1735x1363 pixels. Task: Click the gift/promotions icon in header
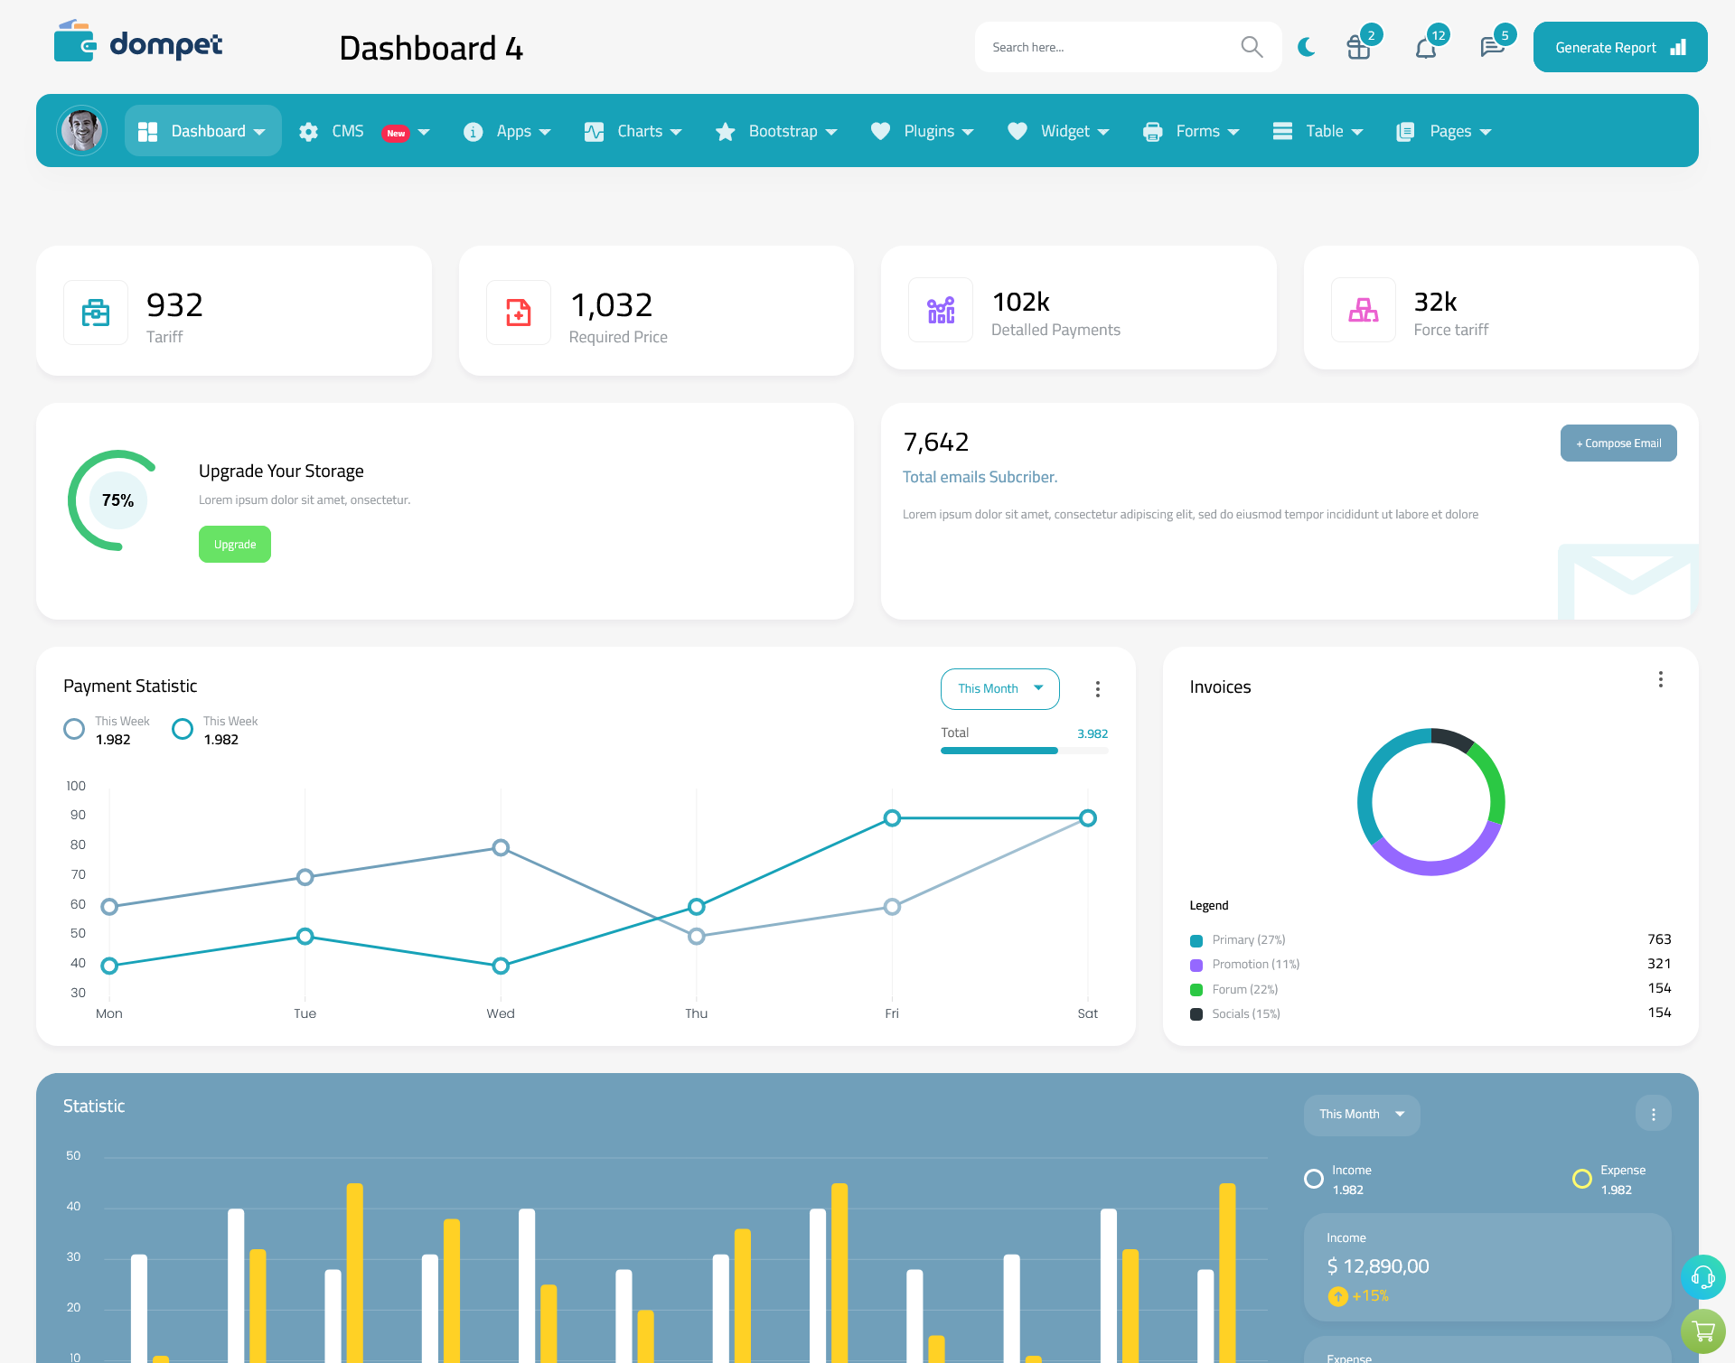pos(1357,46)
